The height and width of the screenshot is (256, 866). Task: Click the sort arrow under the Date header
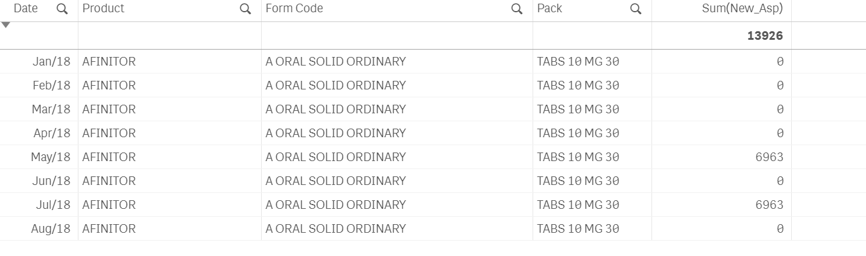coord(6,25)
